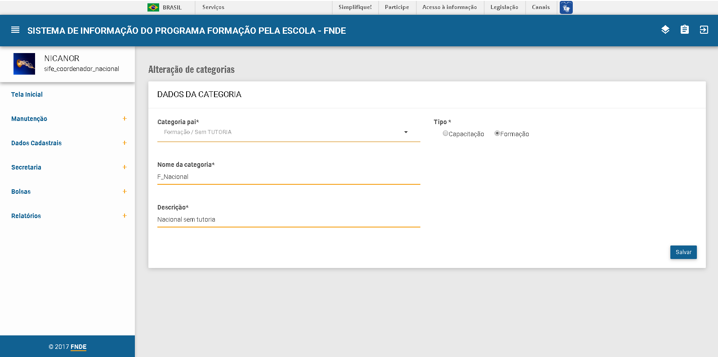Image resolution: width=718 pixels, height=357 pixels.
Task: Click the layers icon in the header
Action: click(665, 30)
